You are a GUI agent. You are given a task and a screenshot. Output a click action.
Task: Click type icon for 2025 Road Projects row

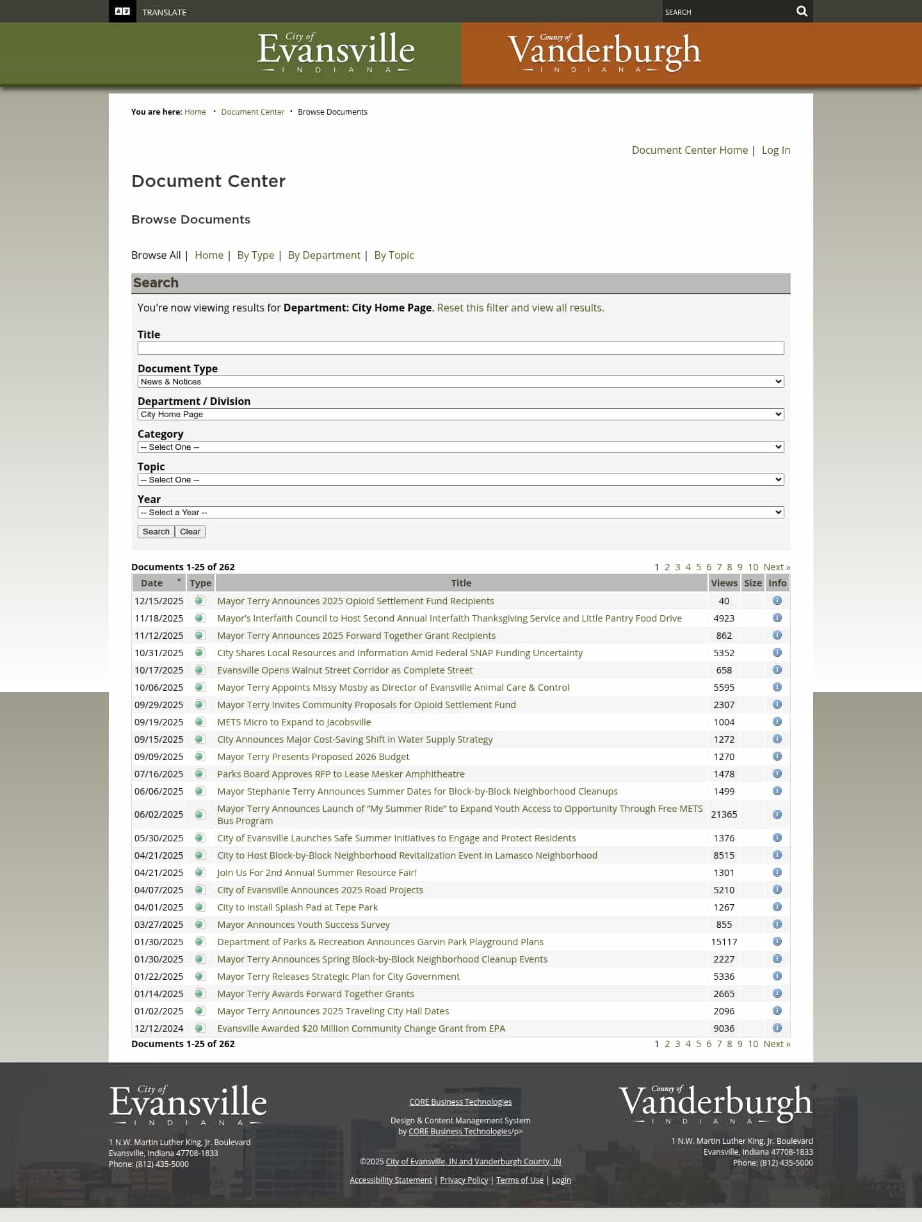pyautogui.click(x=200, y=890)
